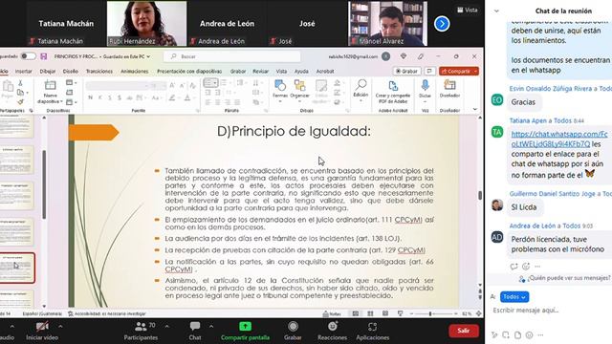Click the Diseñador icon
Screen dimensions: 612x344
(x=449, y=85)
